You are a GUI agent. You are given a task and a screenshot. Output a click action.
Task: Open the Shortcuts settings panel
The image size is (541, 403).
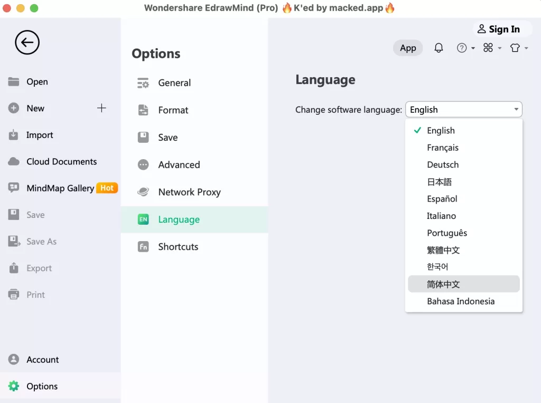click(x=178, y=246)
